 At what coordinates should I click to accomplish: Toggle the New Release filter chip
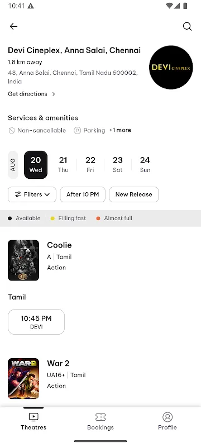point(134,194)
